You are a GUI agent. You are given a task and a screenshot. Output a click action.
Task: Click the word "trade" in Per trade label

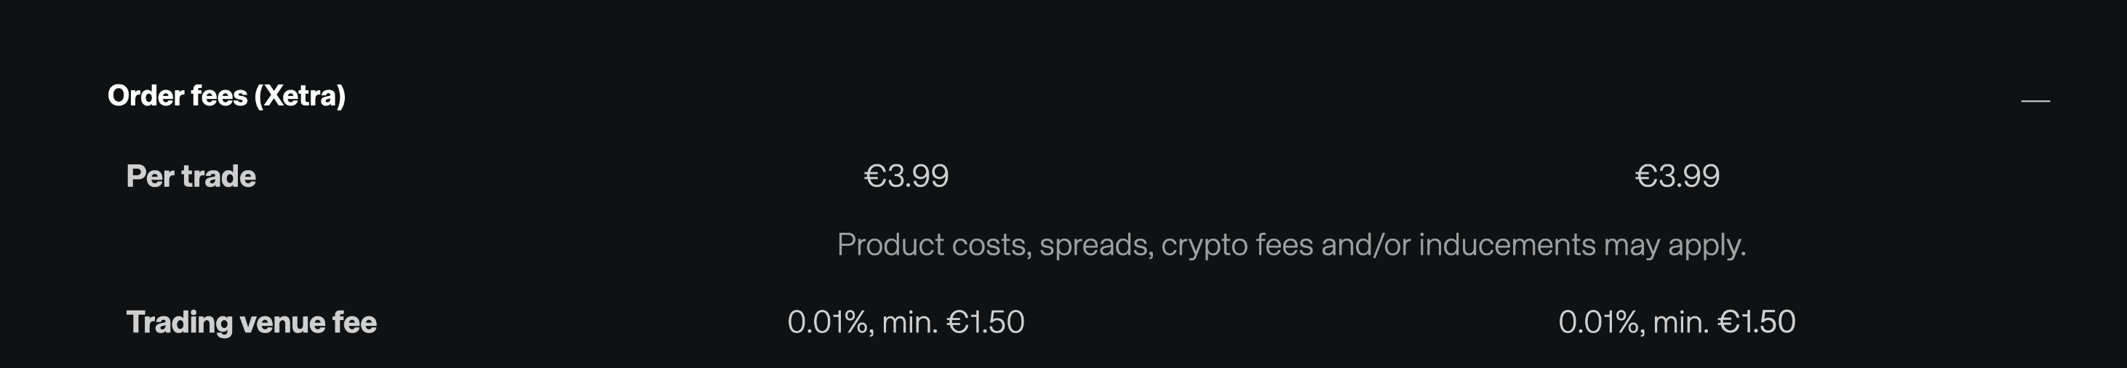pyautogui.click(x=219, y=177)
